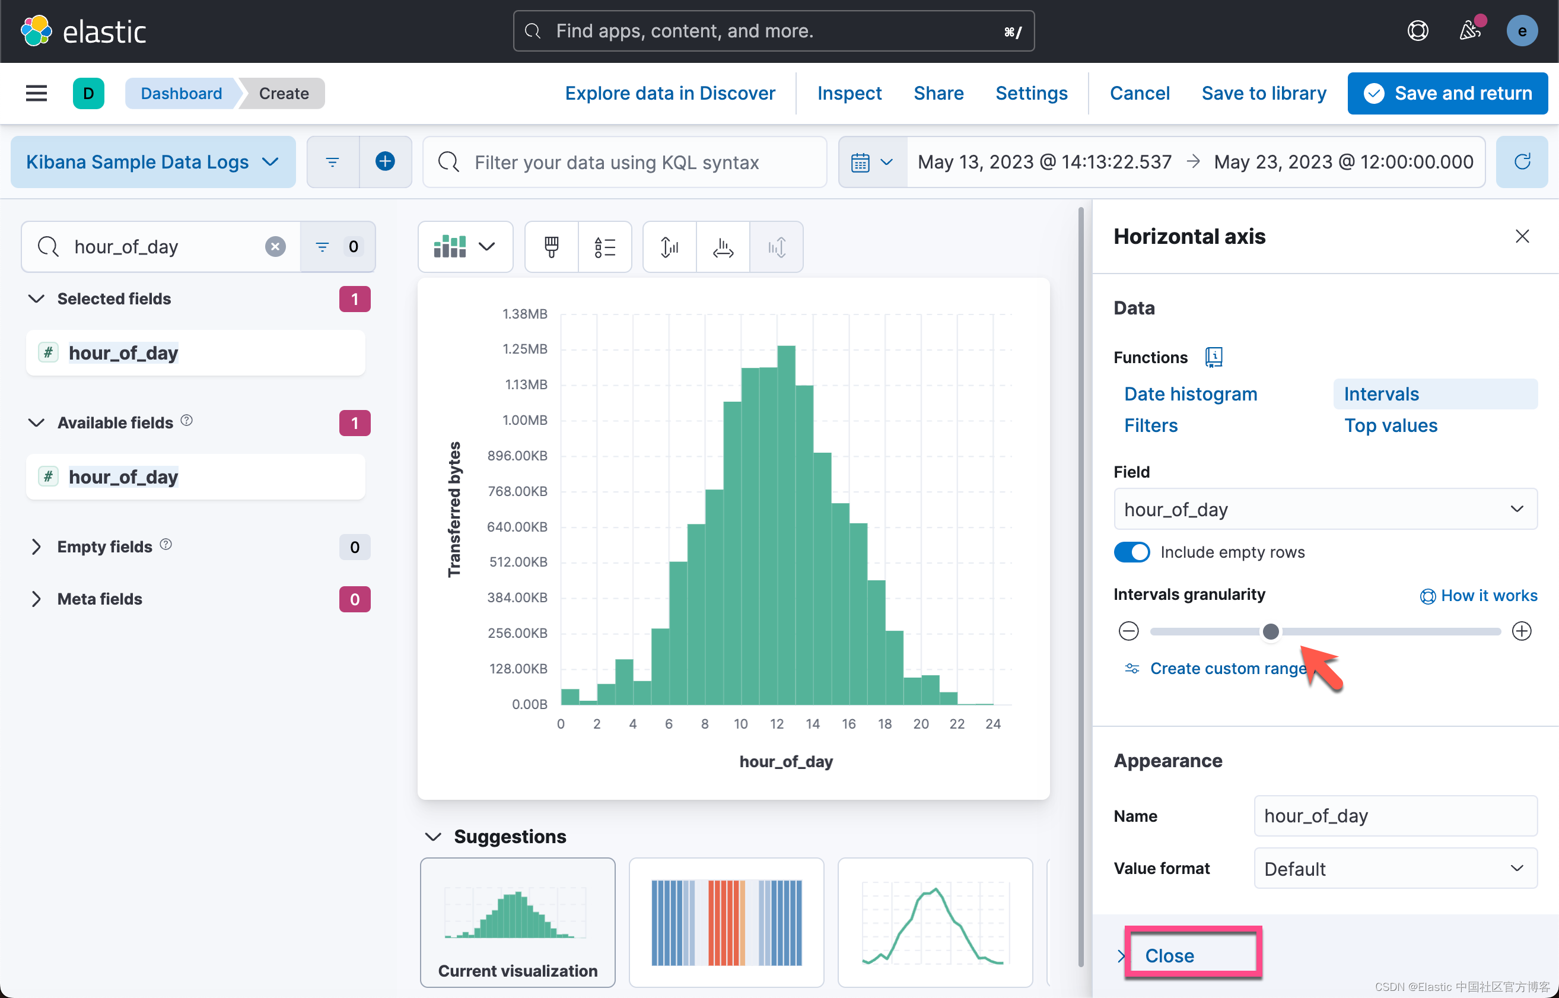Open the Value format Default dropdown

pos(1395,867)
